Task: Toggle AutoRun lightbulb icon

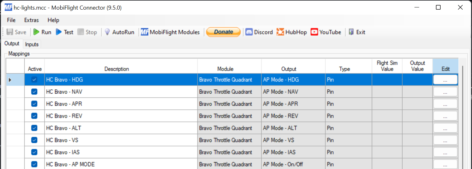Action: [107, 32]
